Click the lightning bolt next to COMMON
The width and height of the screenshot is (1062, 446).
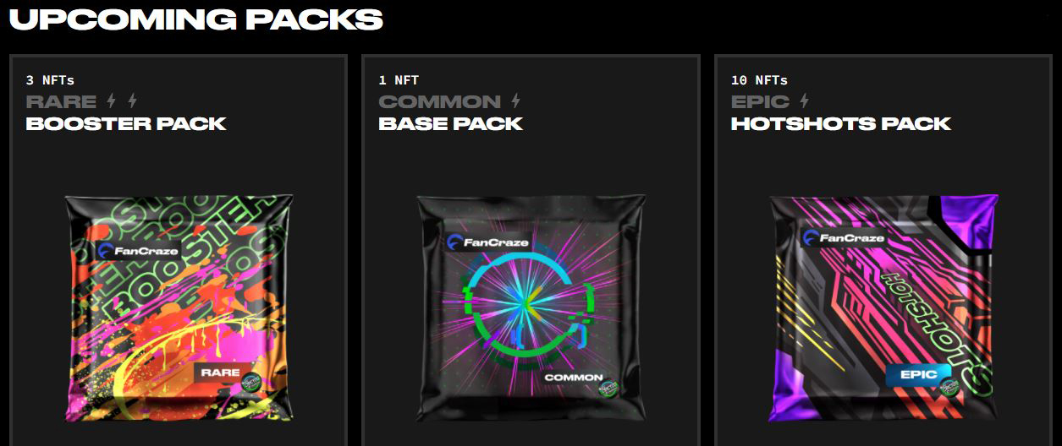[x=515, y=101]
